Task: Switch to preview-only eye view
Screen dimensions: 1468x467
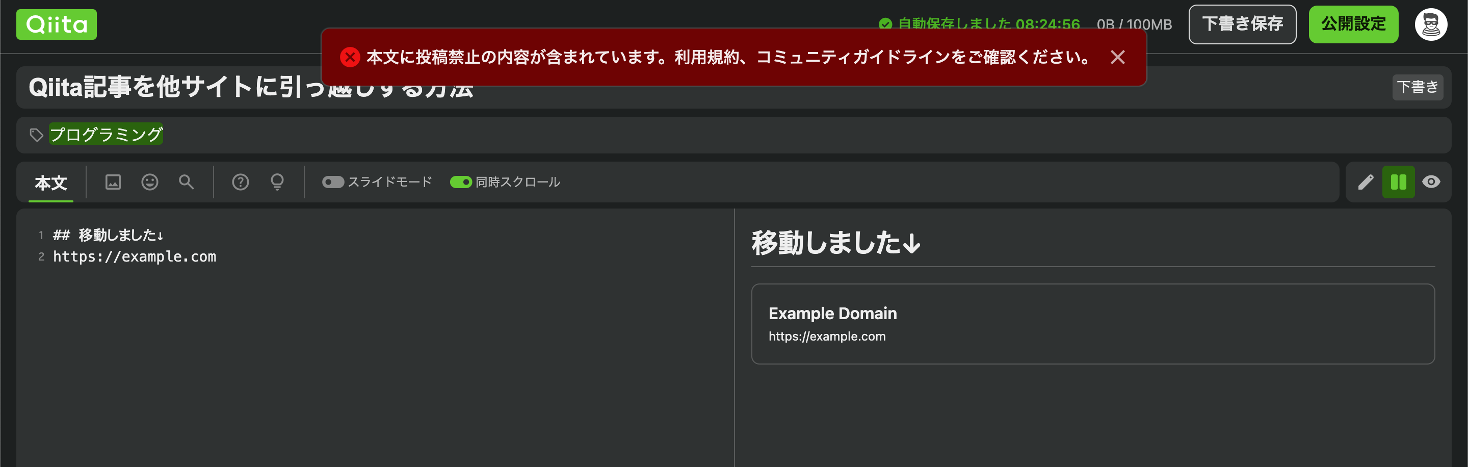Action: [x=1431, y=182]
